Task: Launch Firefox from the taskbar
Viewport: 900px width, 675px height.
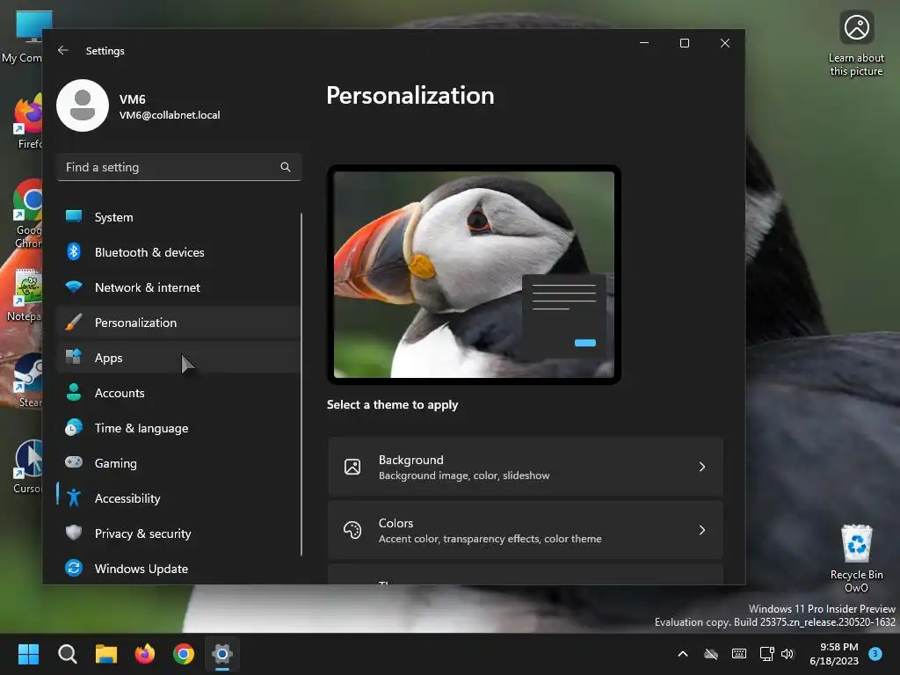Action: (x=145, y=654)
